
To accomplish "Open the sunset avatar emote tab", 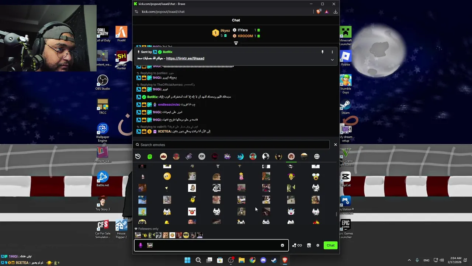I will point(304,157).
